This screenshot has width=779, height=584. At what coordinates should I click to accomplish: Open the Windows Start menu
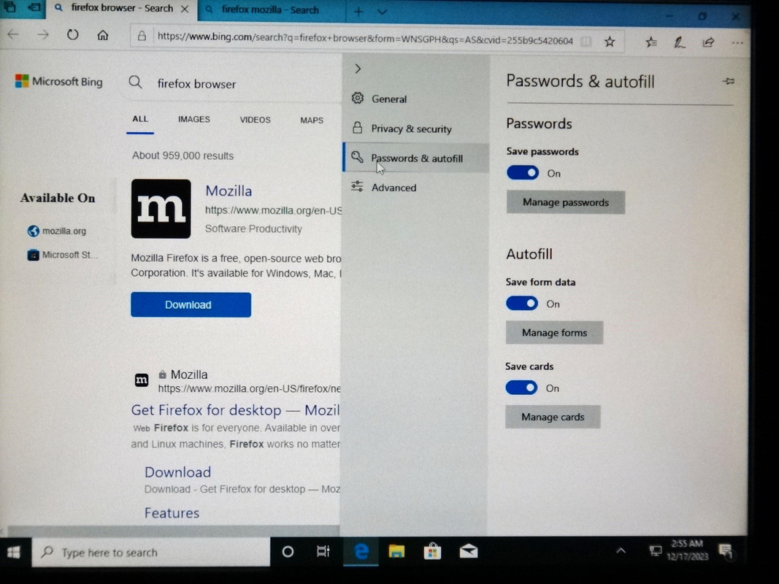click(x=14, y=552)
